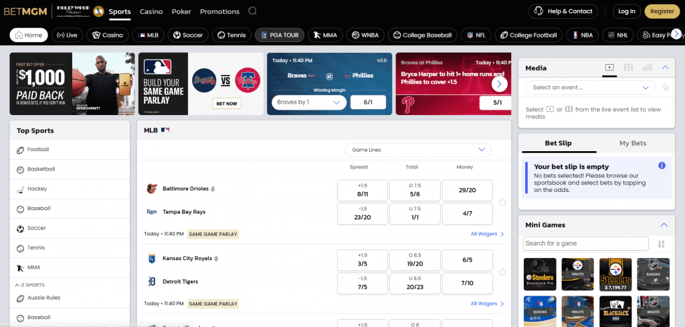
Task: Open Baseball in Top Sports
Action: click(x=70, y=209)
